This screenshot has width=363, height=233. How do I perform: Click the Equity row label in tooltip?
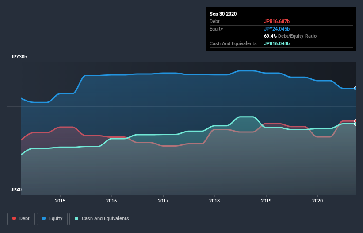tap(216, 29)
